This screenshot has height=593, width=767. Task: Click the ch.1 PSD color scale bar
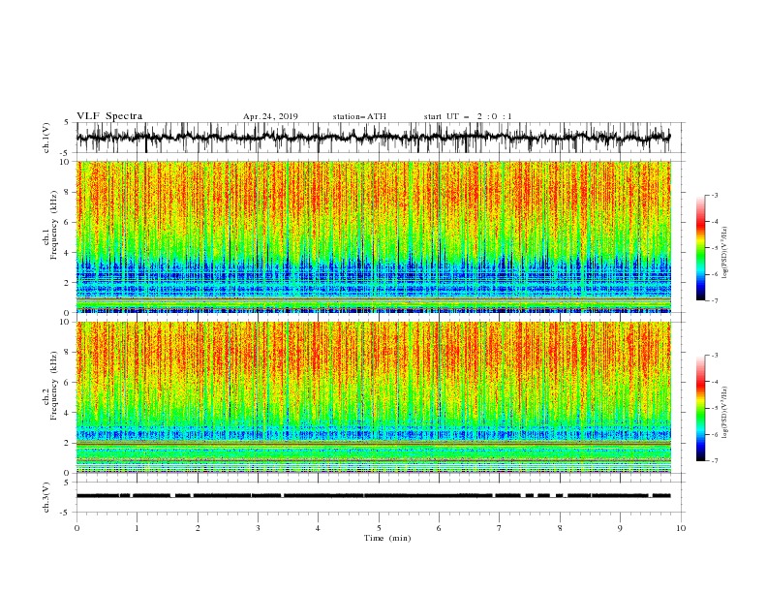[700, 247]
